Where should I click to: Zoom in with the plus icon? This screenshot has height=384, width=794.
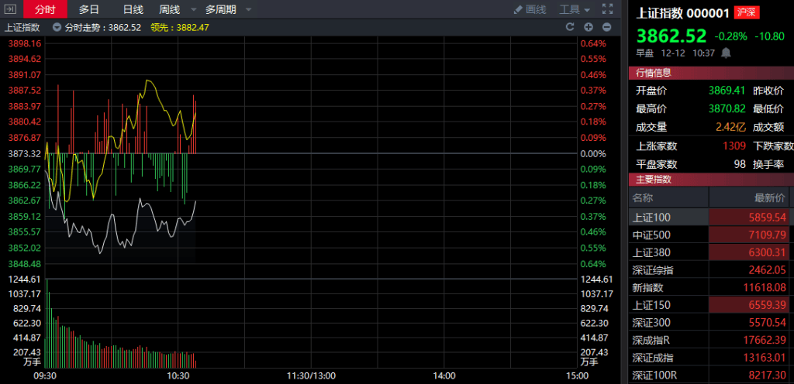(589, 27)
